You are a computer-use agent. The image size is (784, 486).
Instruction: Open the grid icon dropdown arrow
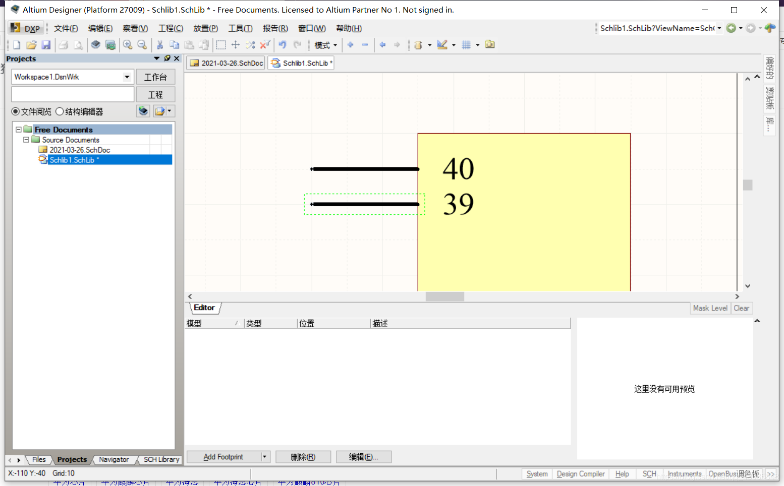pos(477,45)
